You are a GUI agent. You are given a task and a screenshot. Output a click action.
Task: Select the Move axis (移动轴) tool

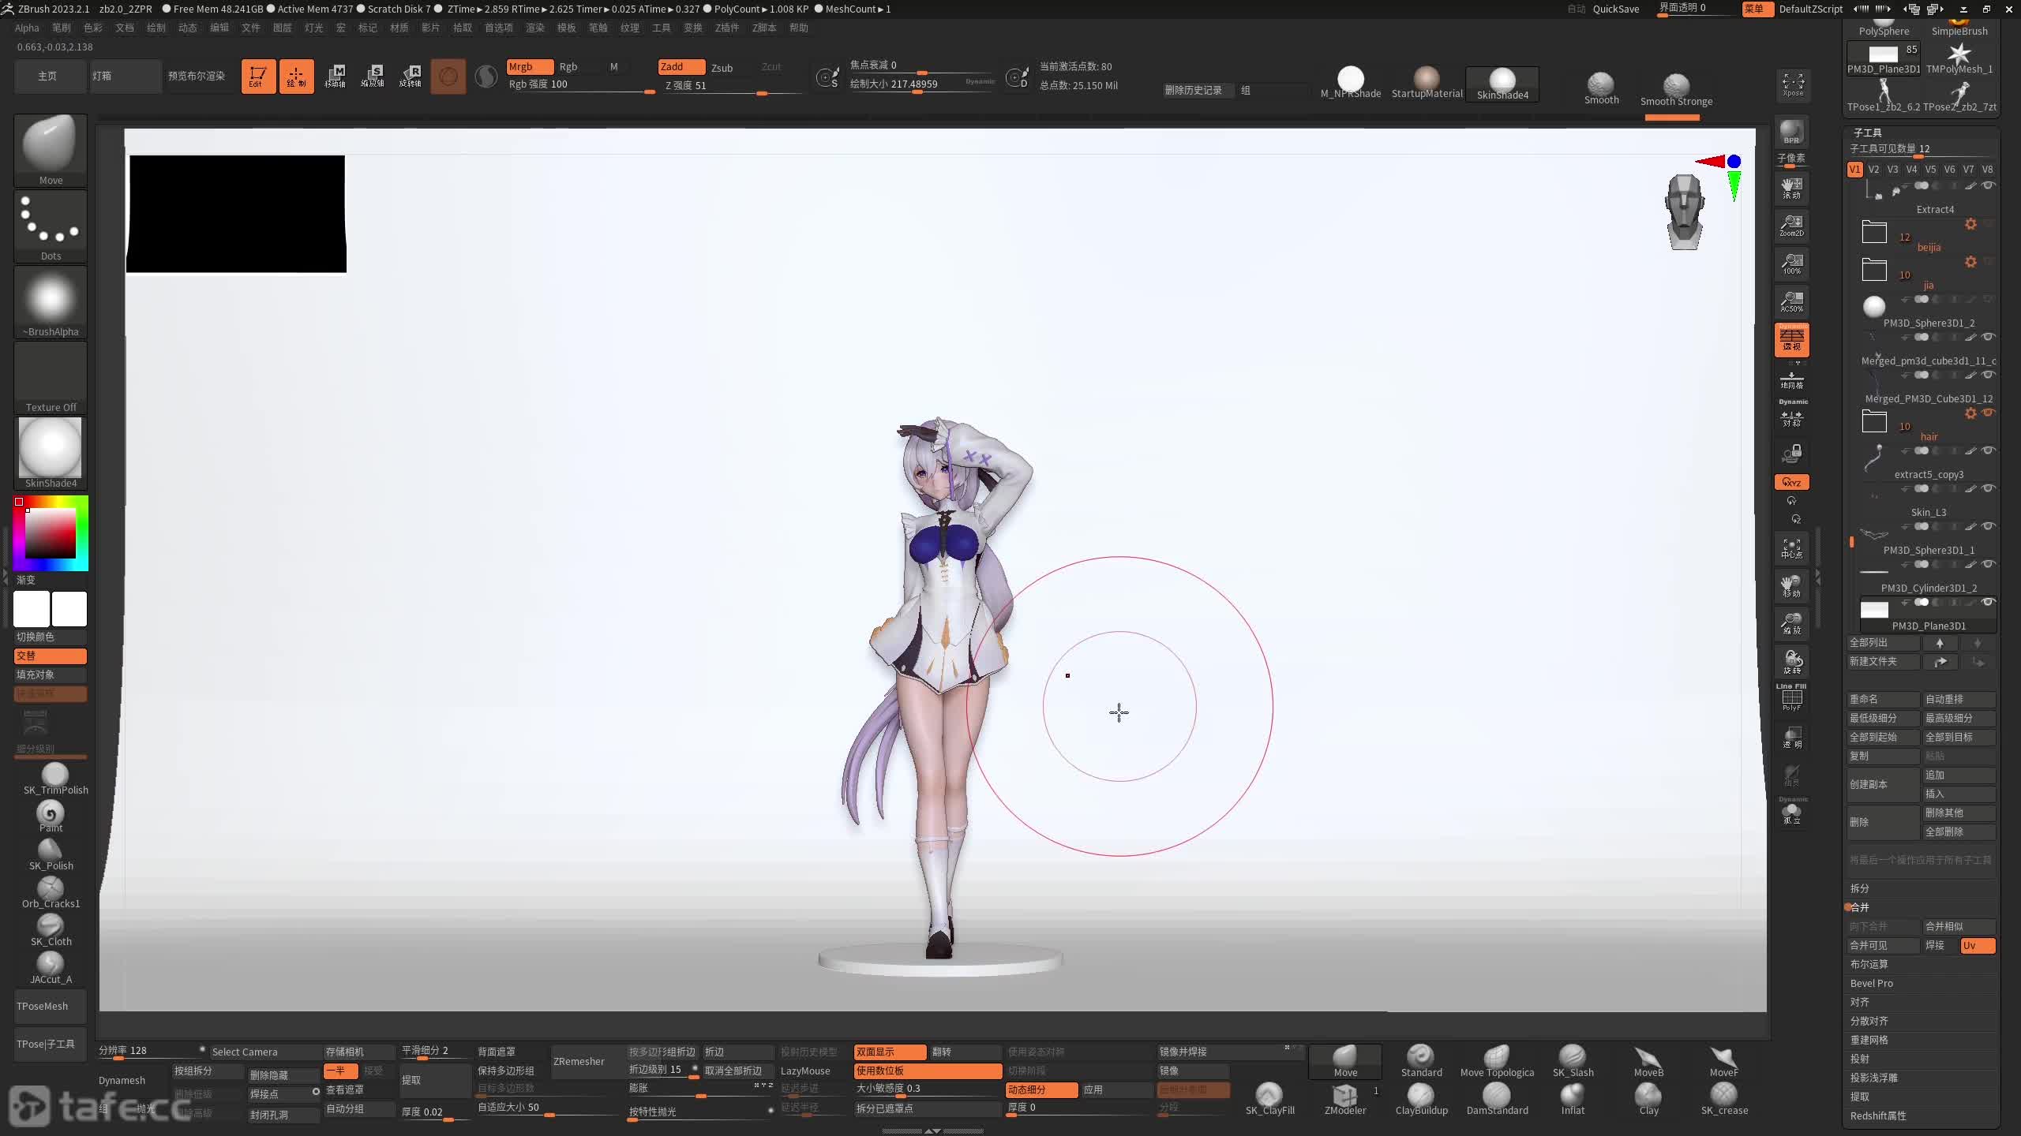pyautogui.click(x=335, y=77)
